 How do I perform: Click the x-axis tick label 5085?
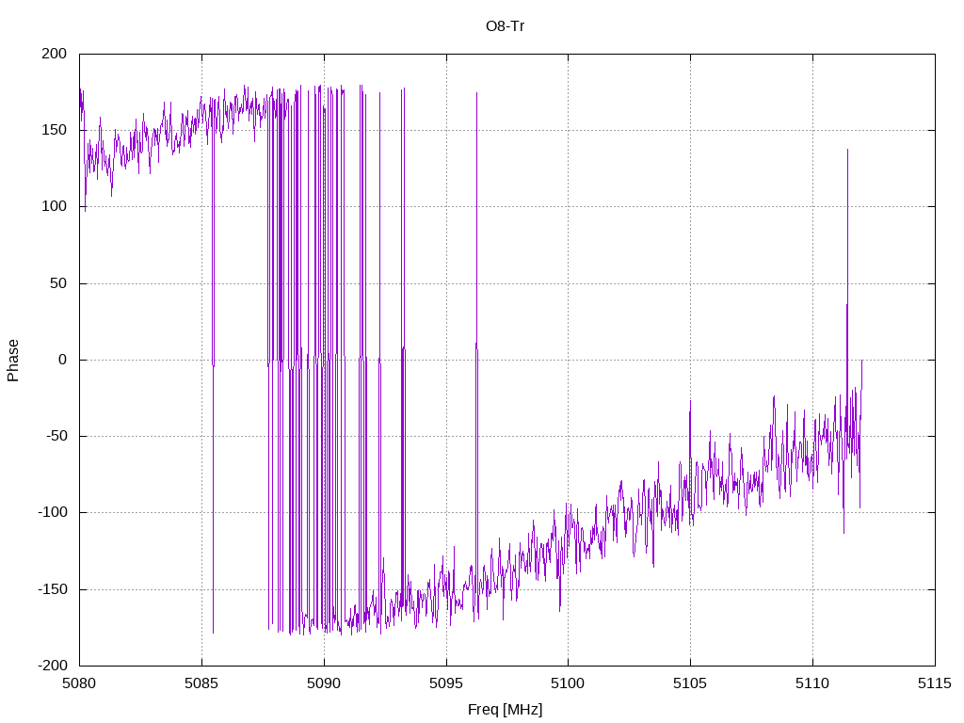[201, 683]
